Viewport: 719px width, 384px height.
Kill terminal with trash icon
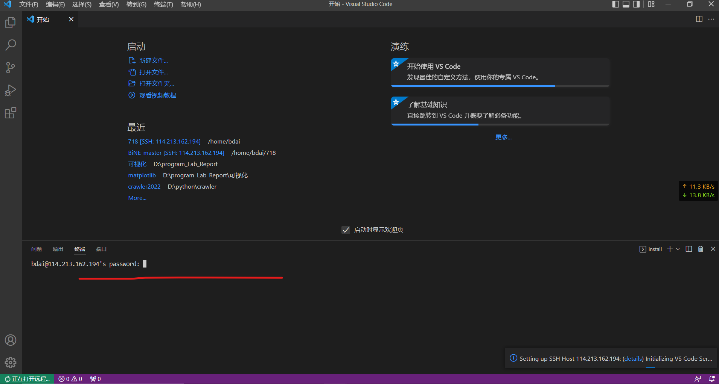tap(701, 249)
